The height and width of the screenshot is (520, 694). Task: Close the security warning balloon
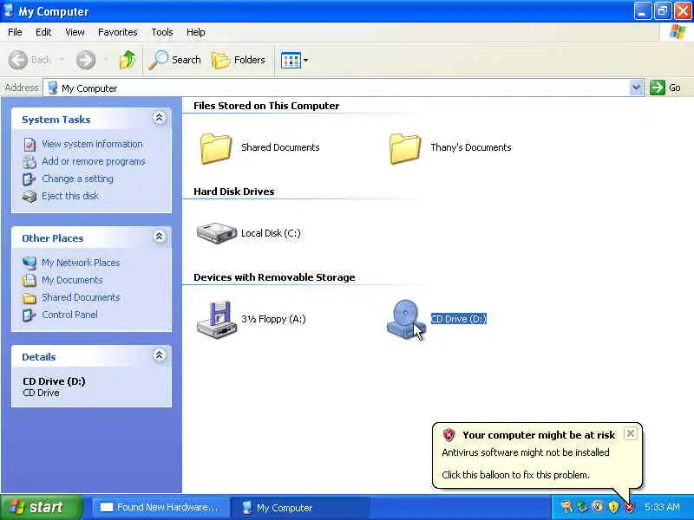(631, 433)
